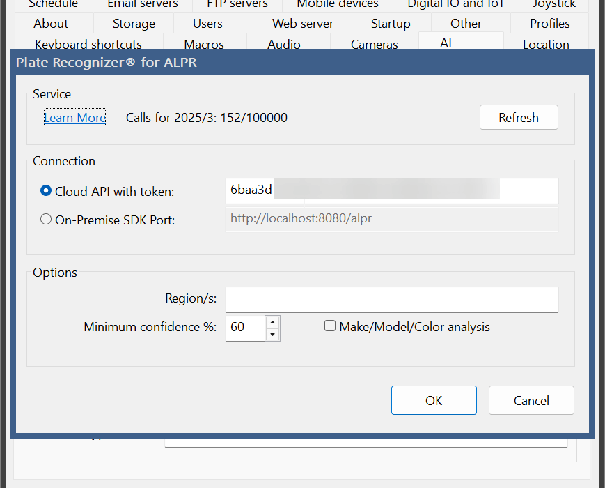Open the Joystick tab
The image size is (605, 488).
click(554, 5)
